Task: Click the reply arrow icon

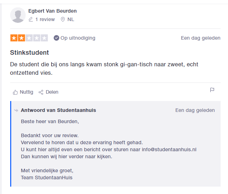Action: pos(16,111)
